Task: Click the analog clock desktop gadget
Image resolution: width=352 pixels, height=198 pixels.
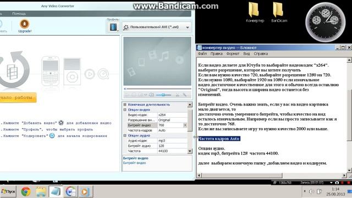Action: [325, 22]
